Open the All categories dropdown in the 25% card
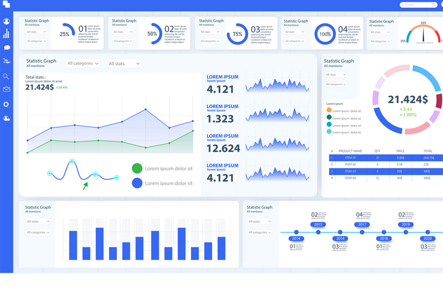The height and width of the screenshot is (294, 443). click(x=36, y=41)
